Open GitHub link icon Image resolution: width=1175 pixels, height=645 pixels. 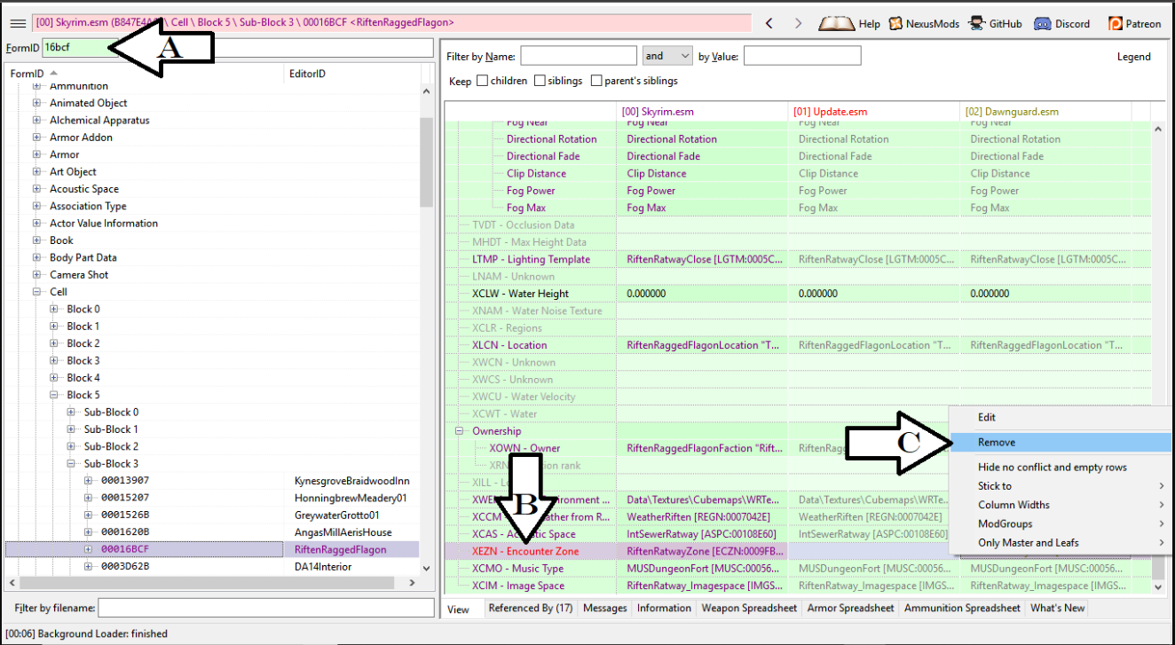pyautogui.click(x=977, y=24)
